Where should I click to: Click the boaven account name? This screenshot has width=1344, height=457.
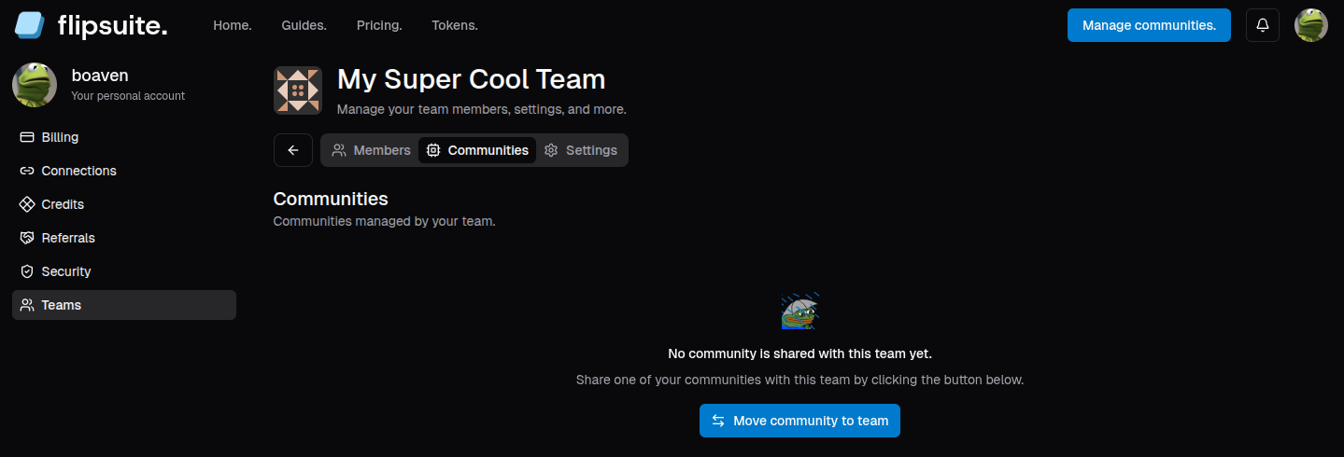tap(100, 76)
